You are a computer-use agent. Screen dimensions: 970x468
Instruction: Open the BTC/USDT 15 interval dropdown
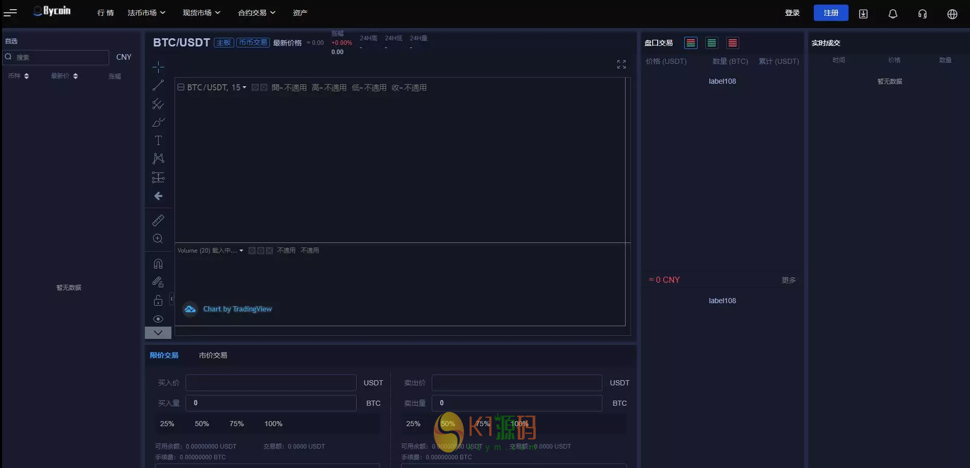click(244, 88)
